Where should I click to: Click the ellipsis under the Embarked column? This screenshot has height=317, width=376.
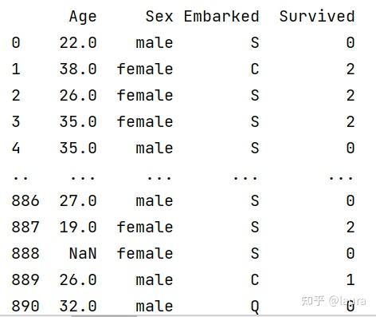point(245,178)
